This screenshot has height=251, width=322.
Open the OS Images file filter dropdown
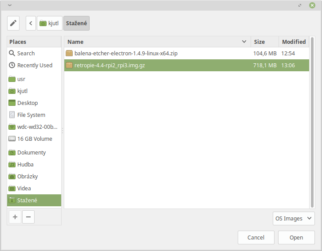pyautogui.click(x=294, y=218)
